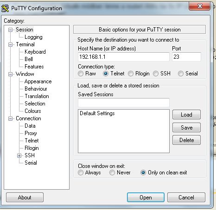Collapse the Session tree node
Image resolution: width=216 pixels, height=210 pixels.
point(10,30)
